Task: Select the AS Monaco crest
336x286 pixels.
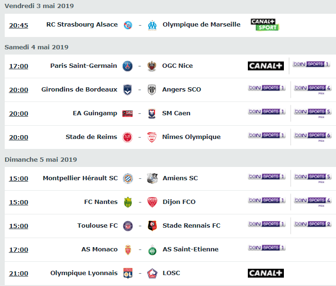Action: click(128, 249)
